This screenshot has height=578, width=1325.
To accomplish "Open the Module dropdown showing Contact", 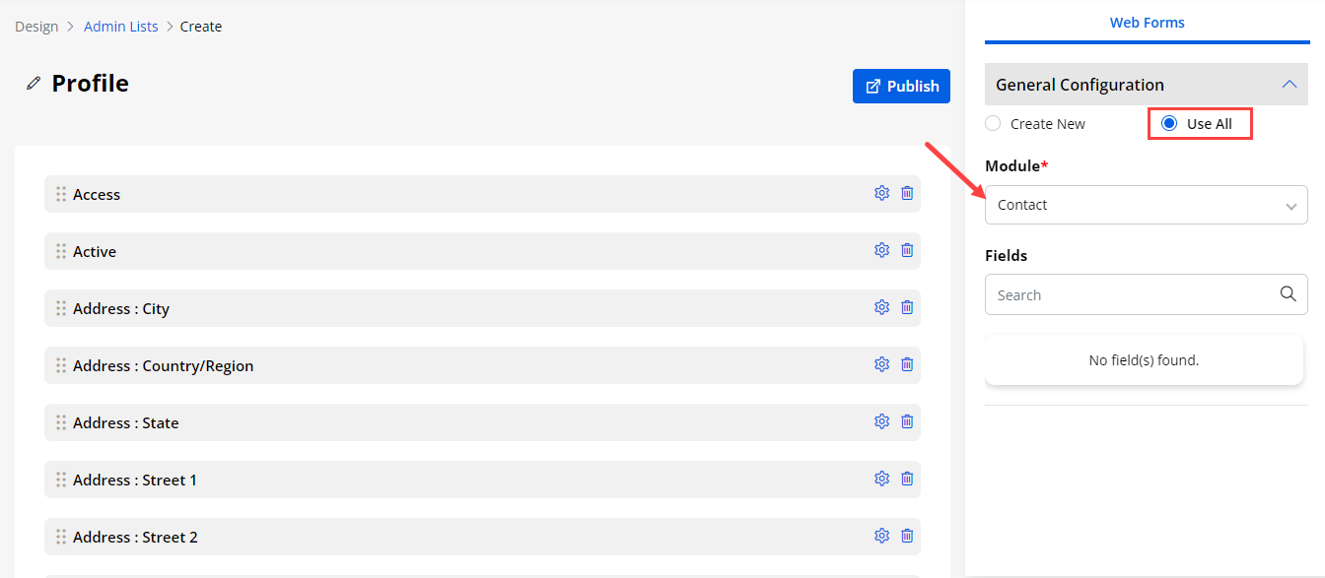I will click(1146, 205).
